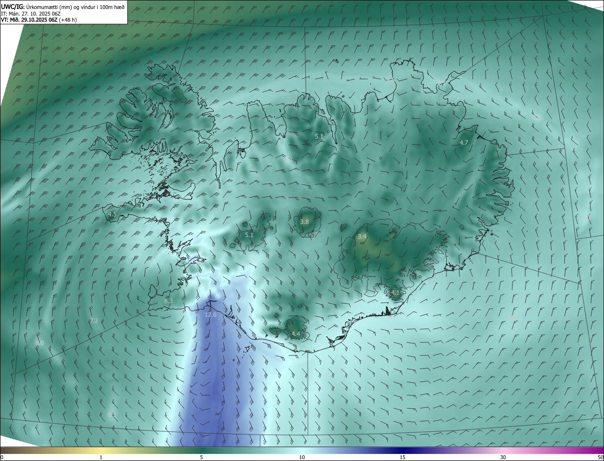Click the colorbar tick label '0'
Image resolution: width=604 pixels, height=461 pixels.
click(x=2, y=458)
